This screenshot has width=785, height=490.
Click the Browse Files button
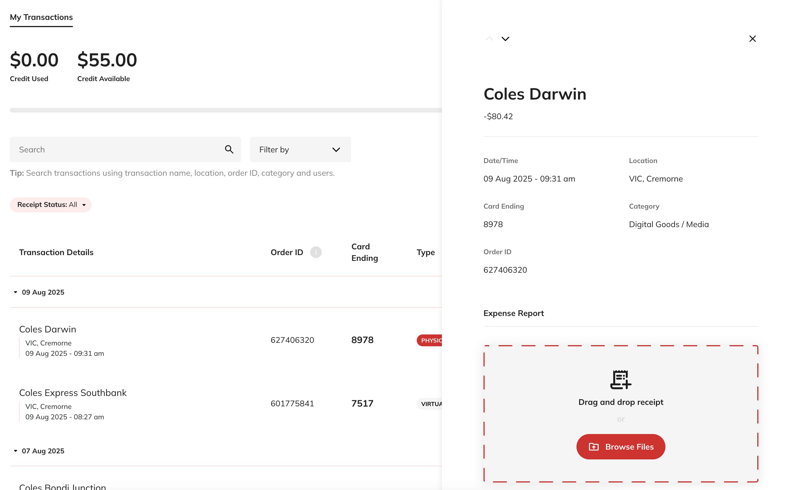pos(620,447)
